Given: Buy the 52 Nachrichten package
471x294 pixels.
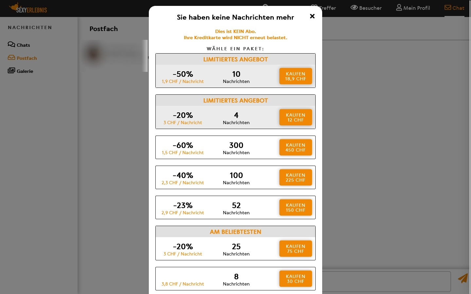Looking at the screenshot, I should pyautogui.click(x=295, y=207).
